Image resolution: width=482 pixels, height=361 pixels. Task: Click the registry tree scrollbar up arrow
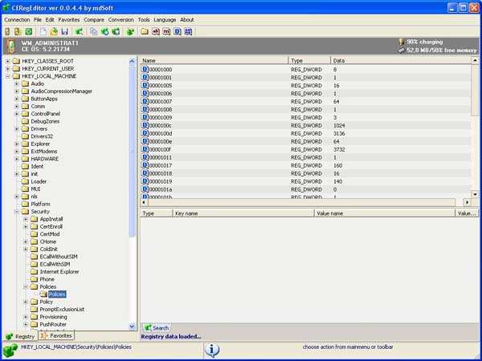[x=133, y=60]
